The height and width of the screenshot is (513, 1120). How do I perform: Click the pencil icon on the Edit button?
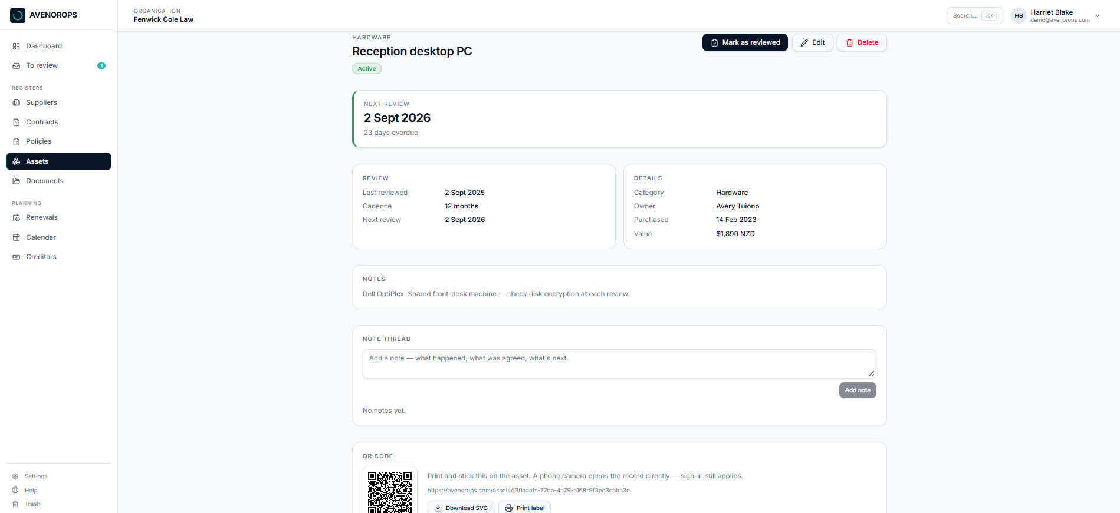pos(804,43)
